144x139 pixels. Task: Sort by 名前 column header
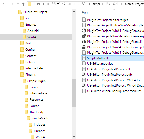(85, 12)
